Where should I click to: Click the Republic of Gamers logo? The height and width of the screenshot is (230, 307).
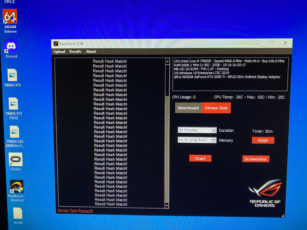point(265,194)
